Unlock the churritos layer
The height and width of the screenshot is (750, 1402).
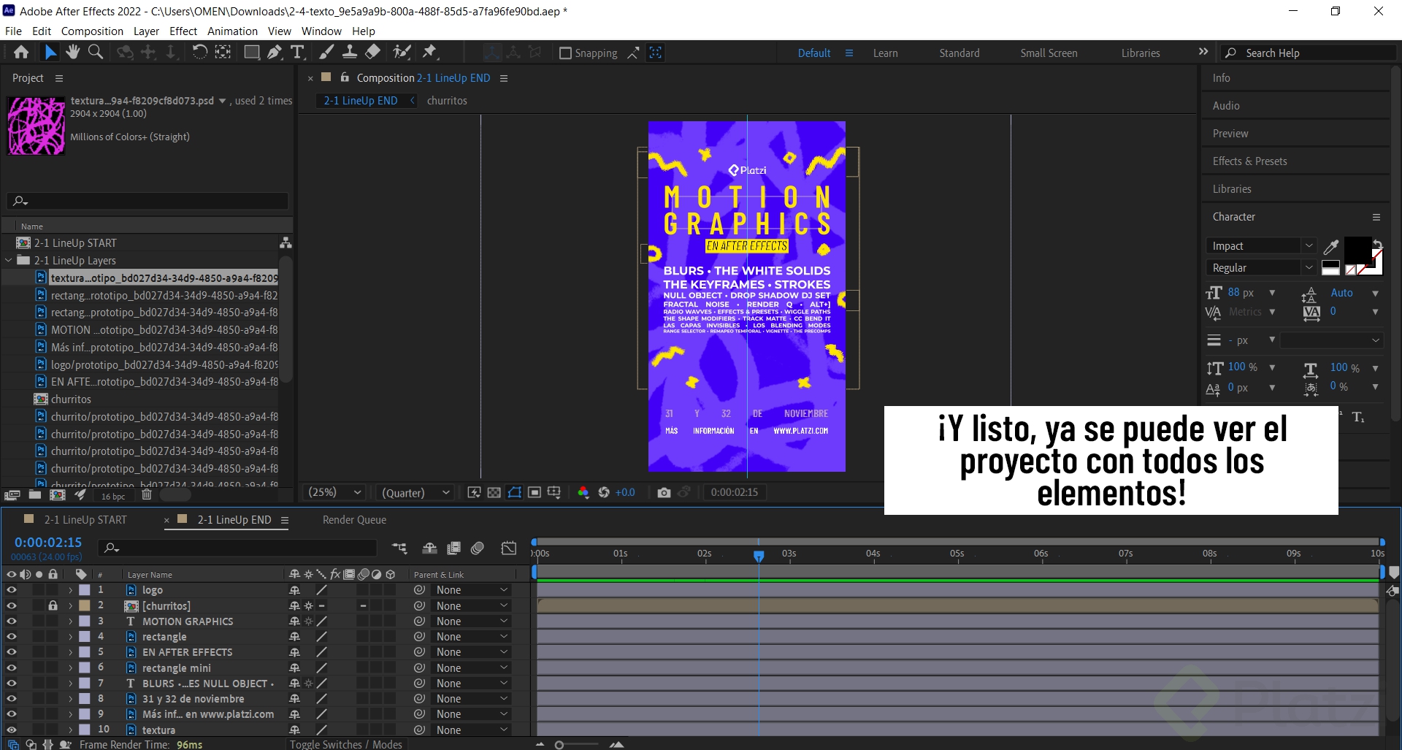pyautogui.click(x=52, y=605)
